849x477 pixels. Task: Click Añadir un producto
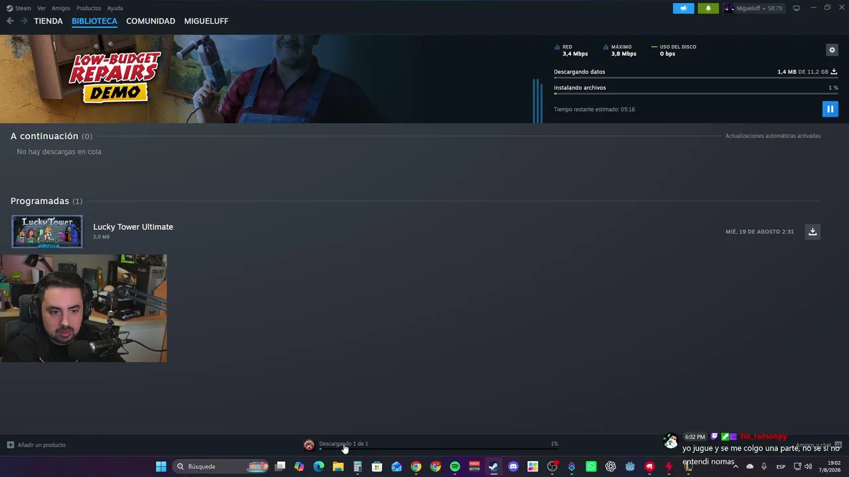click(x=36, y=445)
